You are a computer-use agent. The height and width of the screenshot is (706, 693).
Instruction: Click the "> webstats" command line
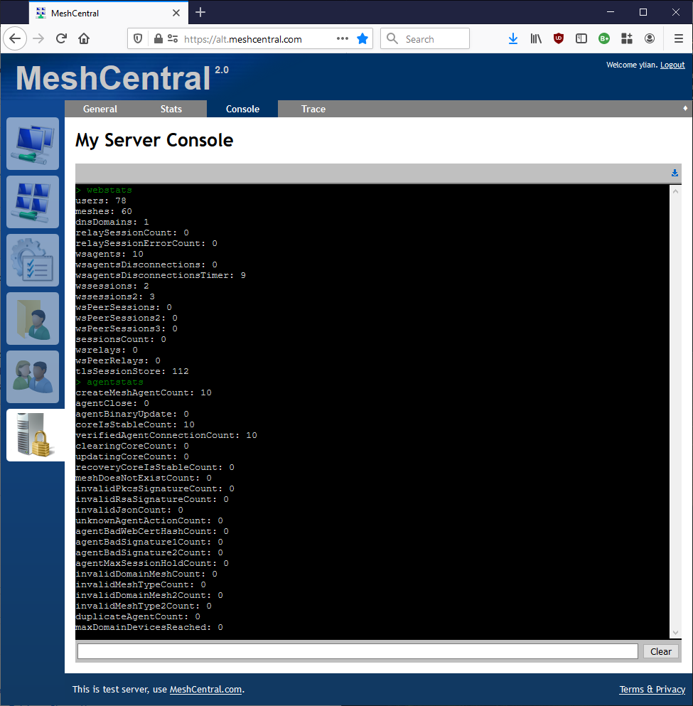click(x=104, y=190)
